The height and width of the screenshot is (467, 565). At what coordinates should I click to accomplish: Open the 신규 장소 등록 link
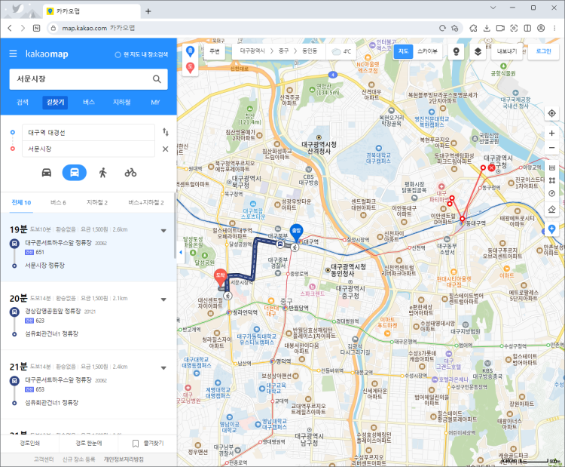coord(79,459)
